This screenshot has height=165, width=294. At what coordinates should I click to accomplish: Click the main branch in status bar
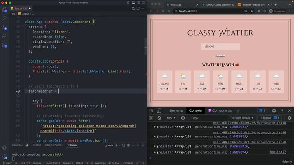coord(7,163)
